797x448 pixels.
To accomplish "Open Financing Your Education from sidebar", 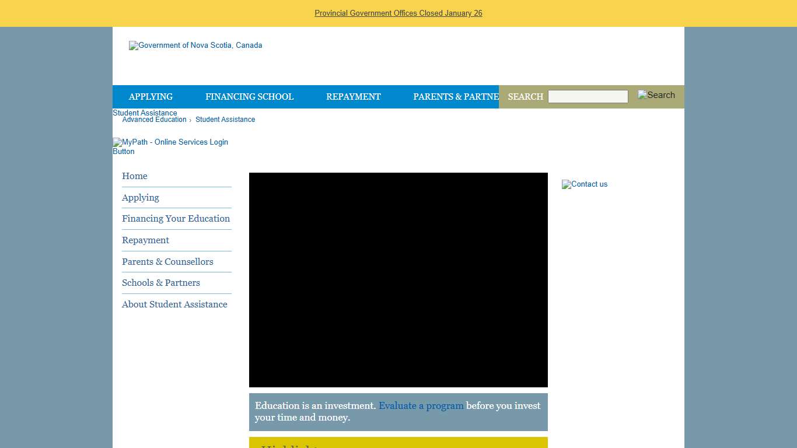I will (176, 219).
